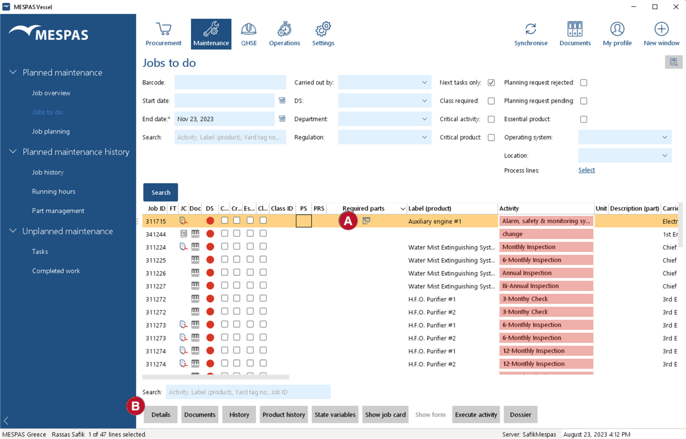Screen dimensions: 686x439
Task: Collapse the Planned maintenance section
Action: click(x=13, y=73)
